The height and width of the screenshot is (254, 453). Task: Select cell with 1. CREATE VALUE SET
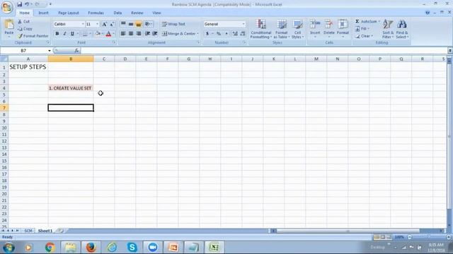71,88
